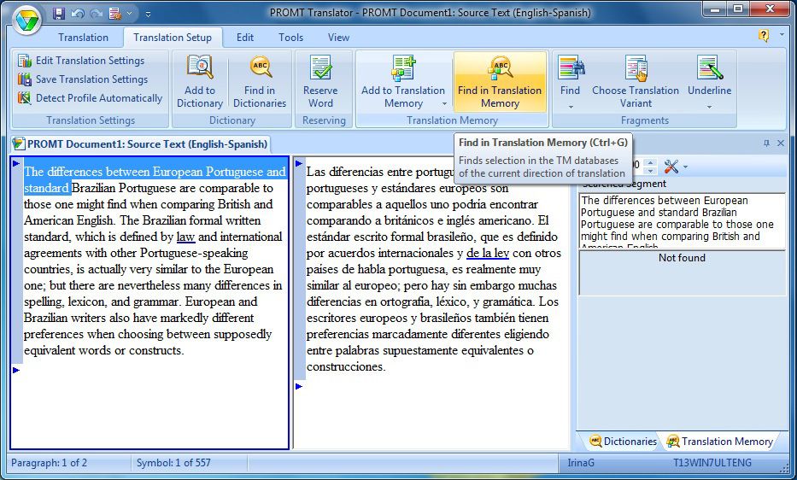Click Choose Translation Variant
Viewport: 797px width, 480px height.
[636, 81]
